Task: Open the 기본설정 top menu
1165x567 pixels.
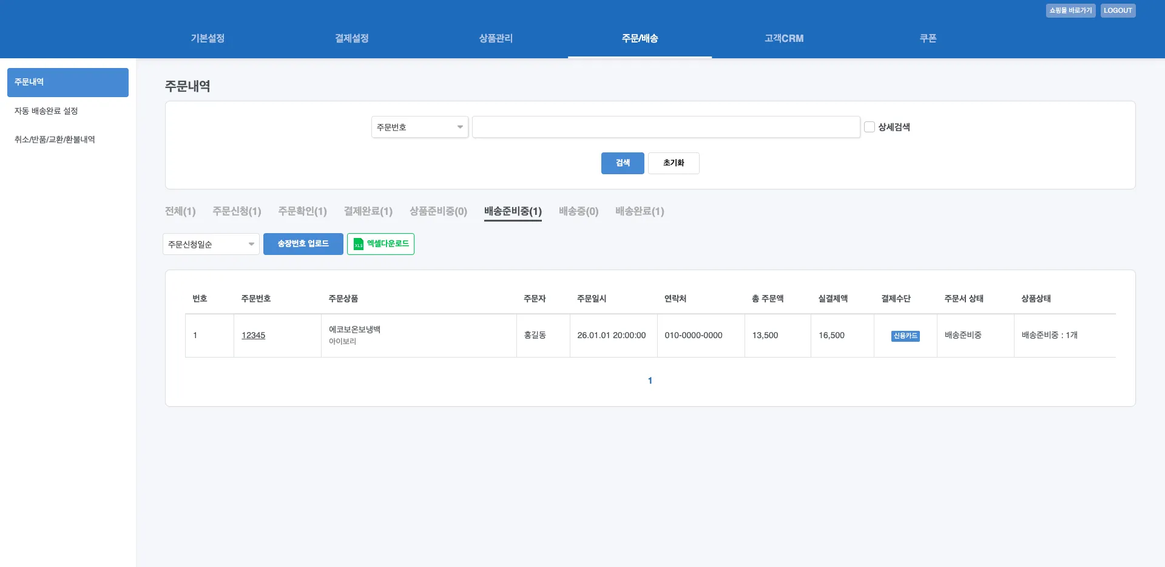Action: click(x=208, y=38)
